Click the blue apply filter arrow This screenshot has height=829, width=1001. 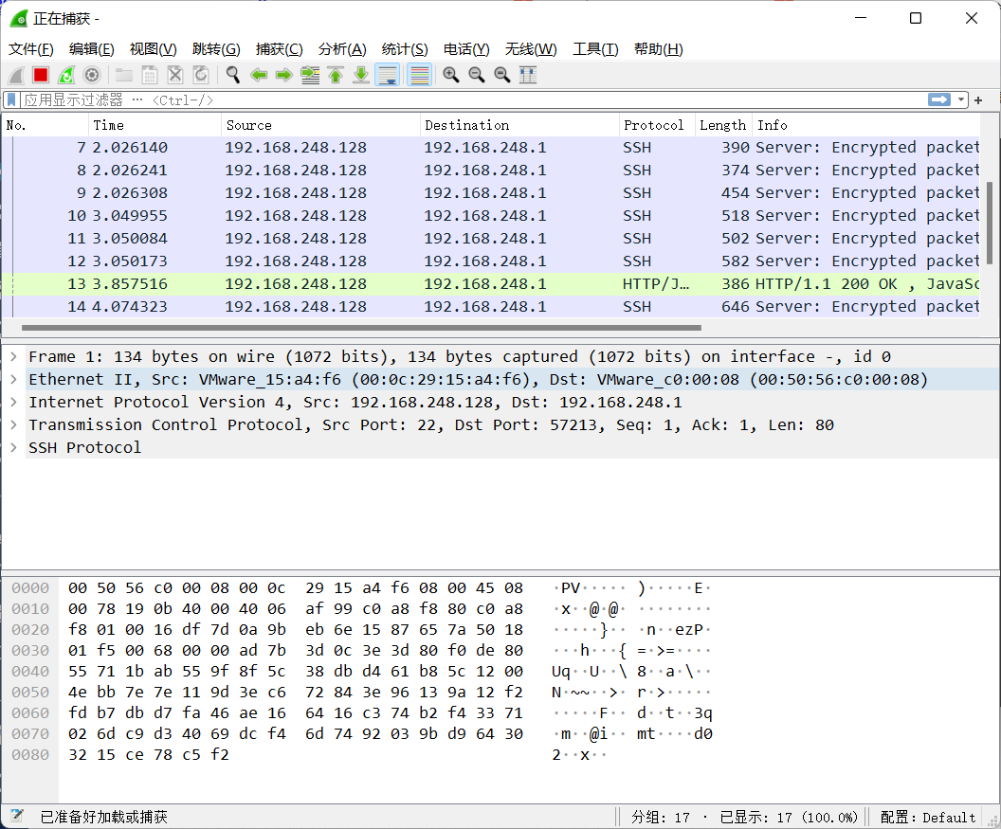(938, 99)
